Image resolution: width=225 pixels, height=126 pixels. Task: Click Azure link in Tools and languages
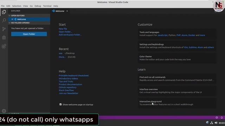tap(184, 35)
